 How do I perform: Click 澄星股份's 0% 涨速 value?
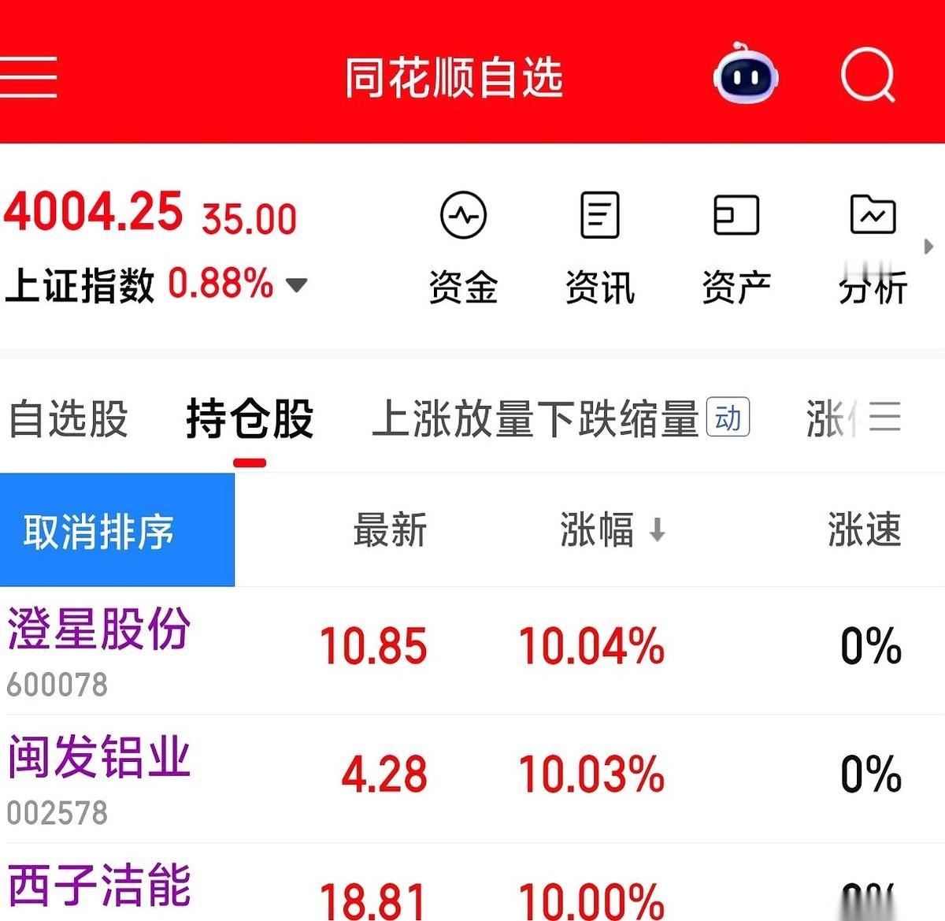point(871,646)
